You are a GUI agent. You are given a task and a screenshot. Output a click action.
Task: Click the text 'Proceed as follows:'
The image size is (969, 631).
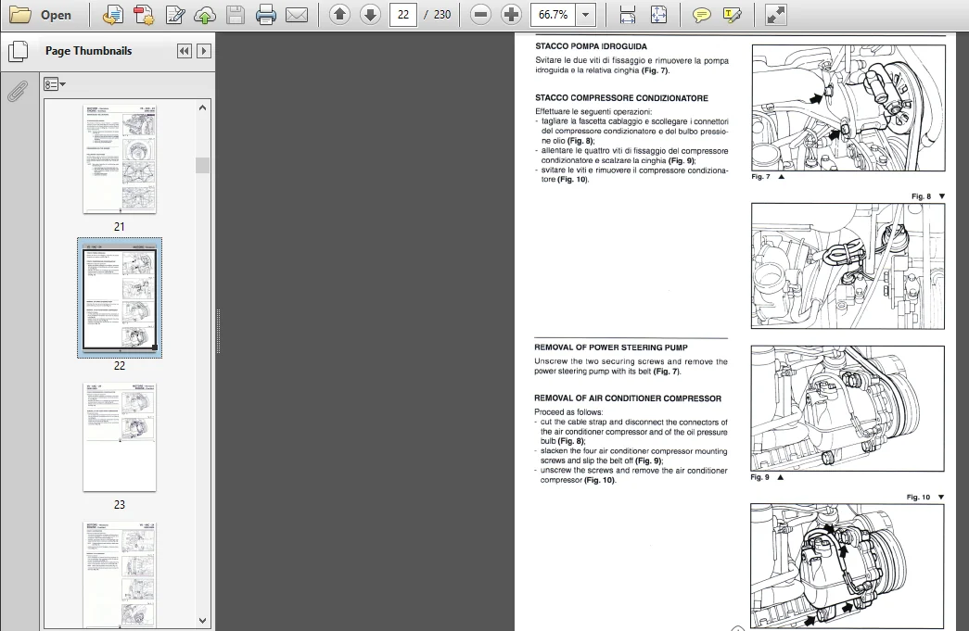568,412
